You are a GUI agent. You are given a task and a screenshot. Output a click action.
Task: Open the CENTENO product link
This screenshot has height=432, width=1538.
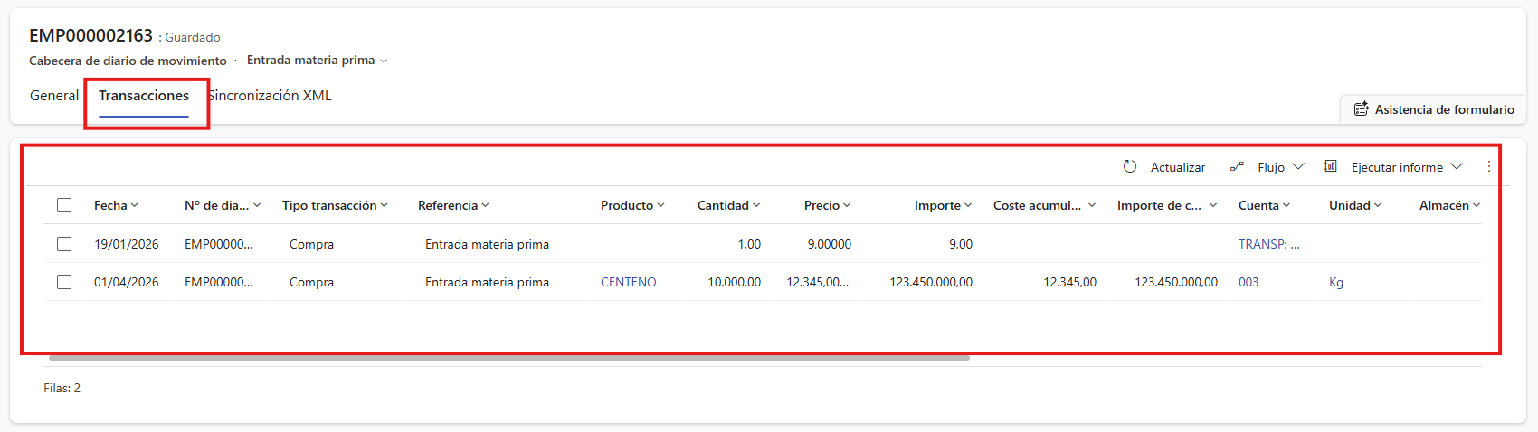[629, 282]
